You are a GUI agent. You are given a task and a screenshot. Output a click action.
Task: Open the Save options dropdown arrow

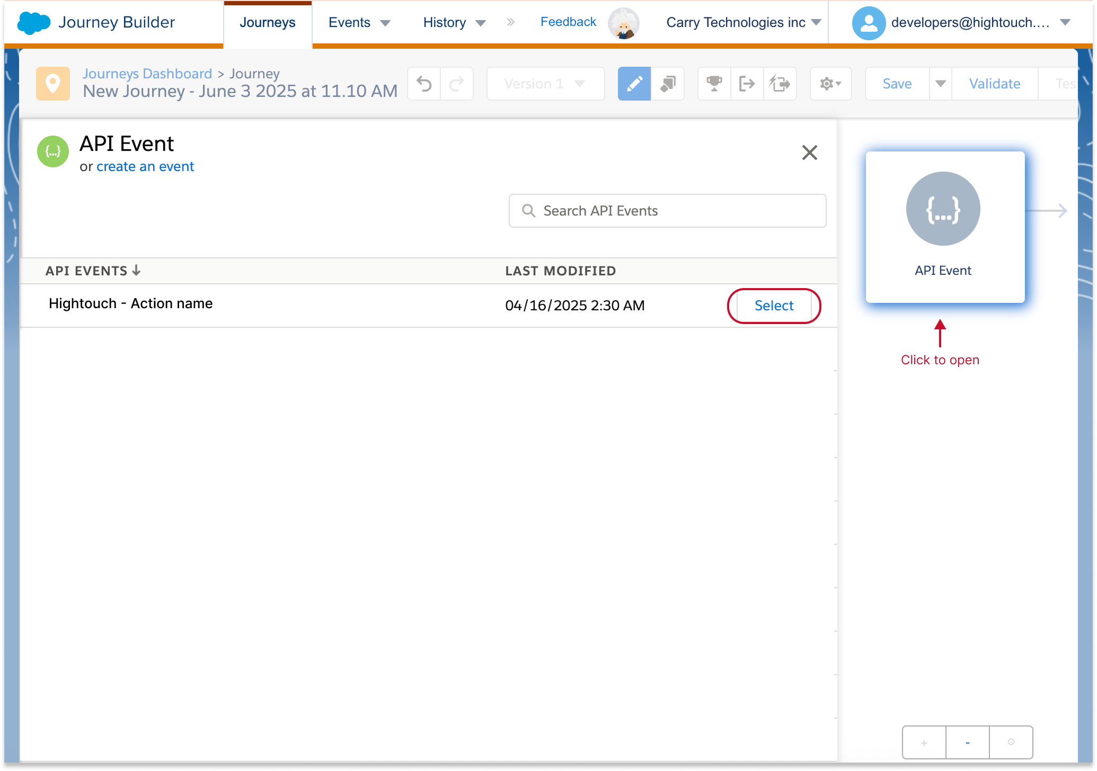(940, 84)
